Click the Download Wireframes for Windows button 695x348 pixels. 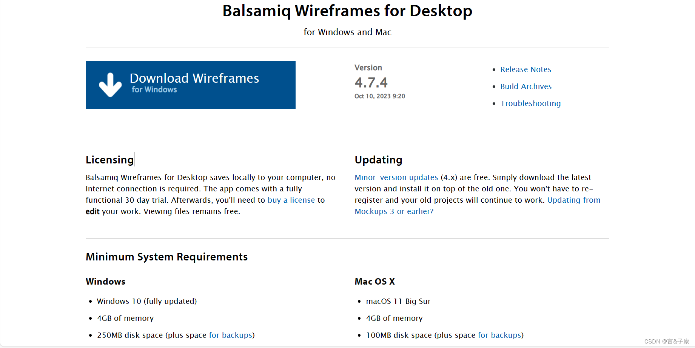point(190,85)
